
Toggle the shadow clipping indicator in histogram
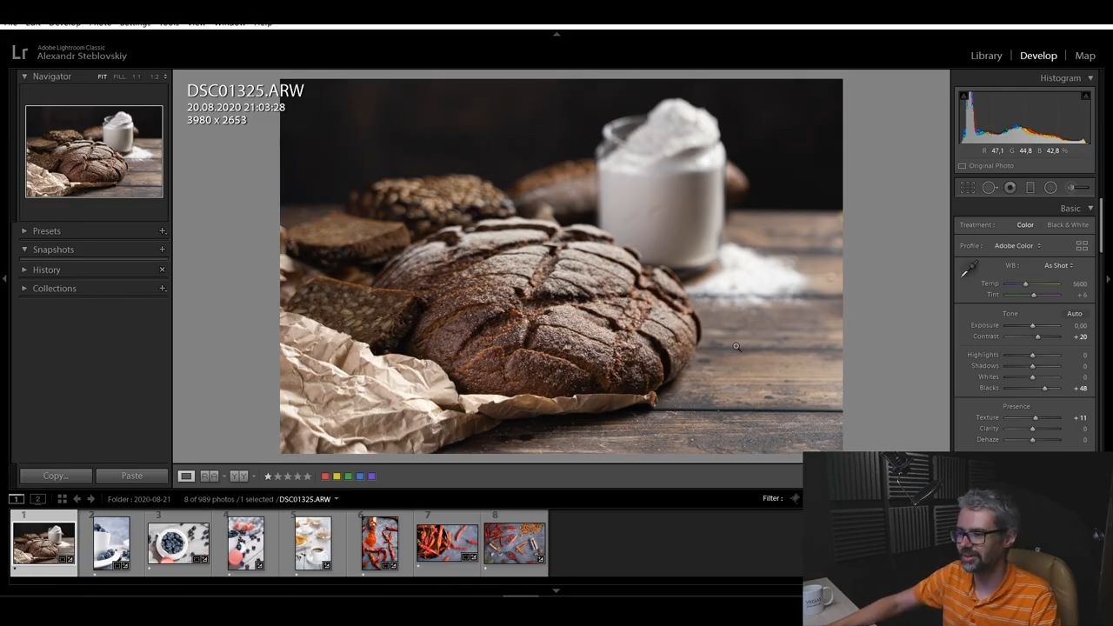tap(963, 96)
